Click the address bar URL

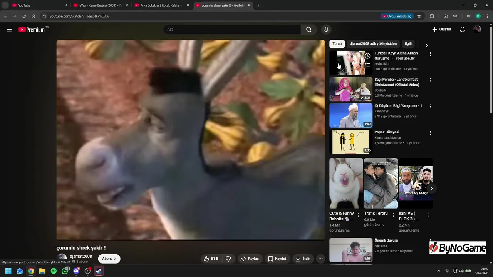(79, 16)
